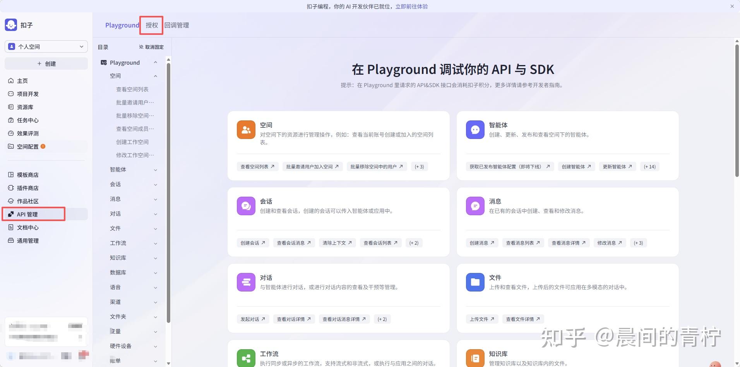Open 查看会话列表 API link
Screen dimensions: 740x367
tap(380, 243)
